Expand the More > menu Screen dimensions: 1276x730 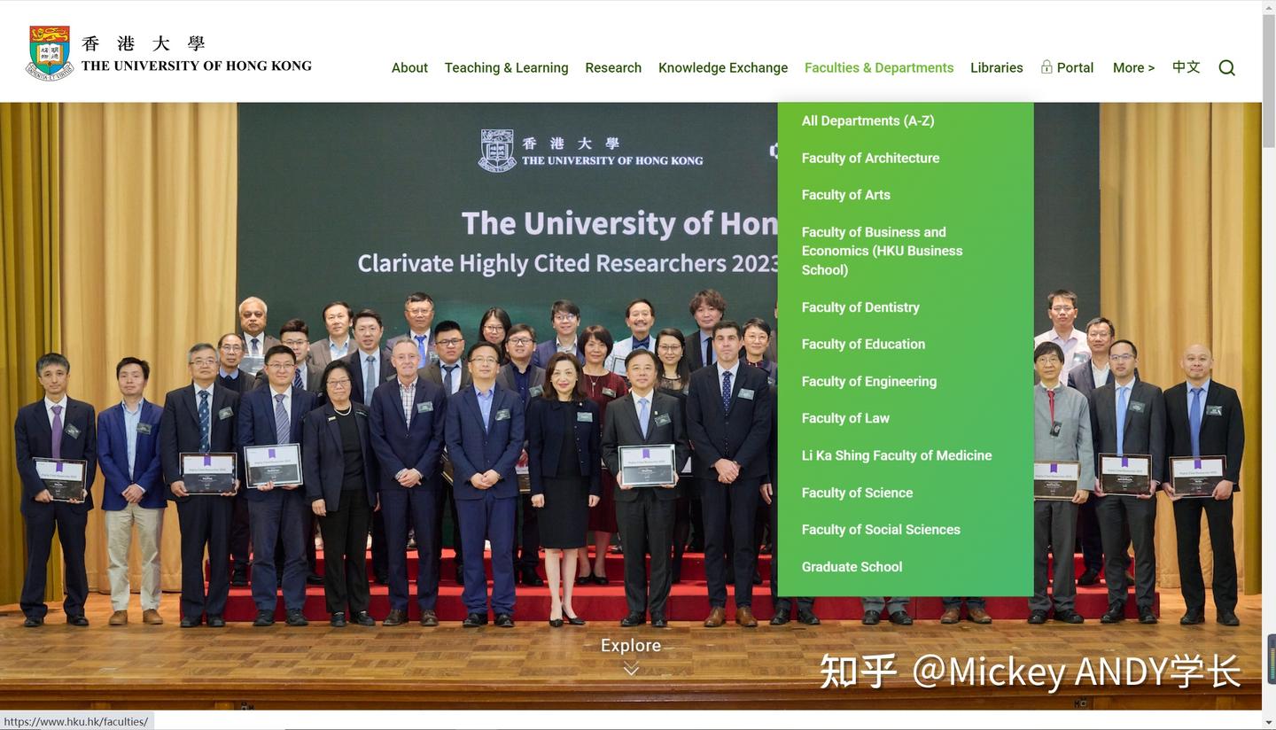point(1133,67)
